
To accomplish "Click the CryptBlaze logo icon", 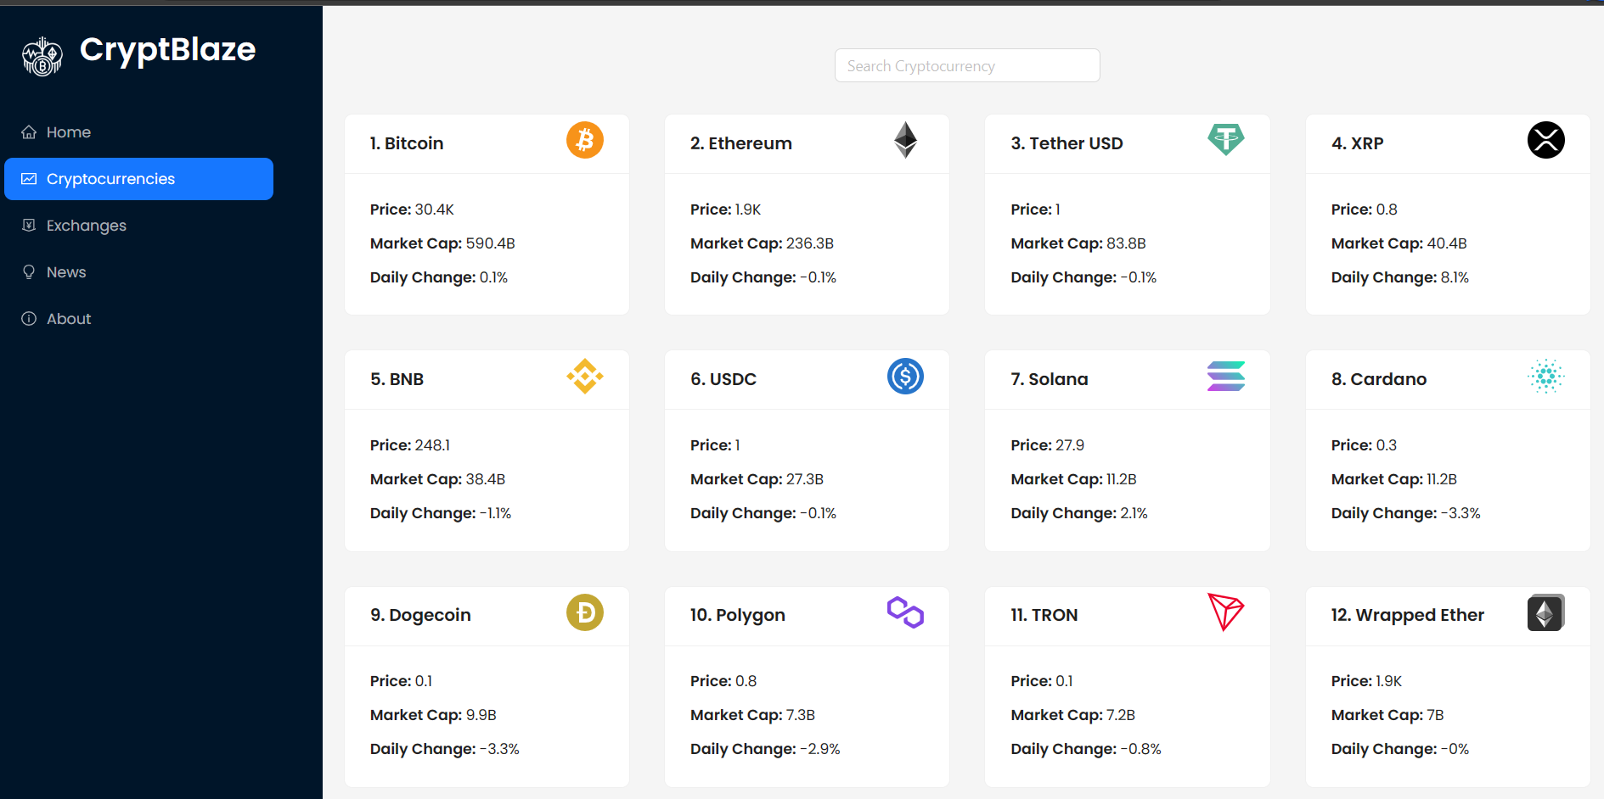I will (x=42, y=57).
